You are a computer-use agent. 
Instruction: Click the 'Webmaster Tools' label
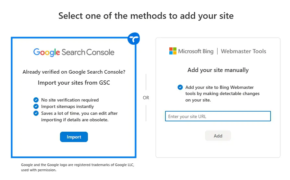(243, 51)
